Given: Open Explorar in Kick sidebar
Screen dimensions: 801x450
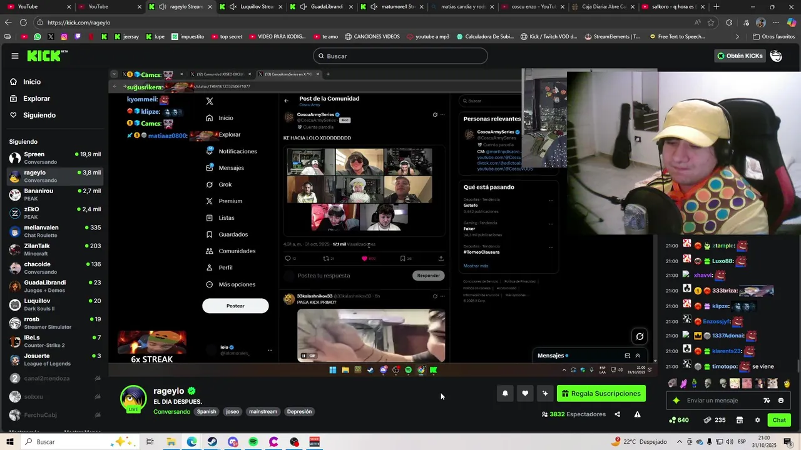Looking at the screenshot, I should pyautogui.click(x=36, y=99).
